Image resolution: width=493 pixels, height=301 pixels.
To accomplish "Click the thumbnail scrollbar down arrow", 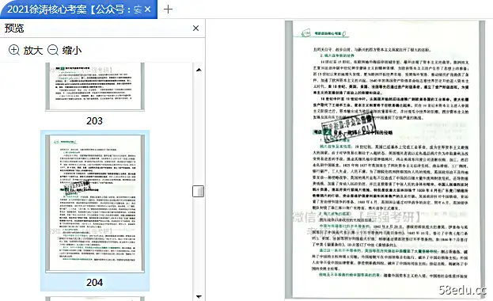I will tap(199, 296).
